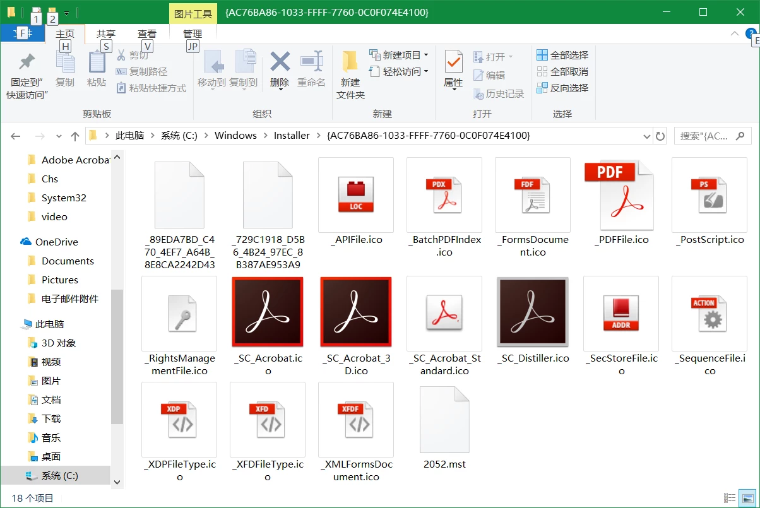
Task: Refresh the folder view
Action: (x=660, y=136)
